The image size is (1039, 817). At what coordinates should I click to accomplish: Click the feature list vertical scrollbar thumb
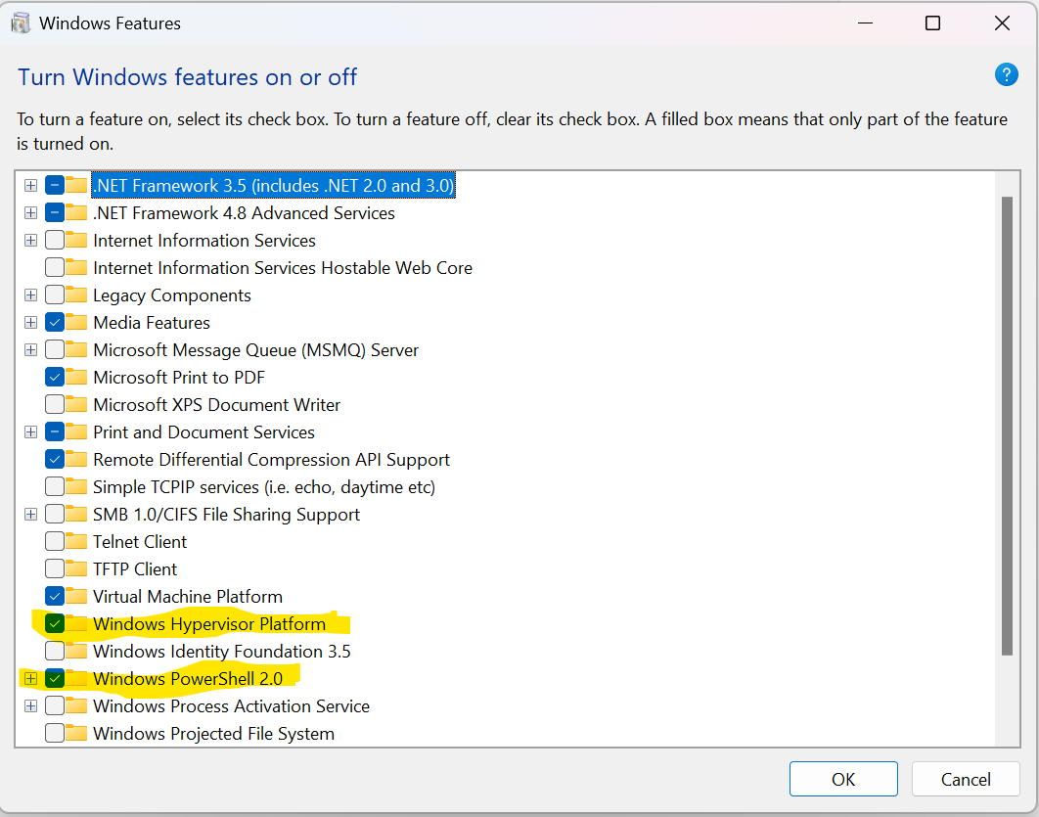coord(1007,426)
